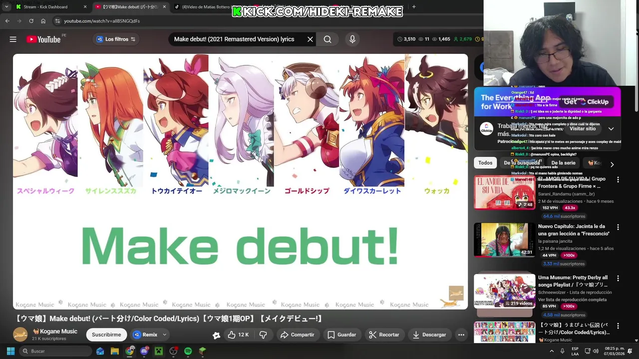Open 'Nuevo Capítulo: Jacinta le da' title
639x359 pixels.
pyautogui.click(x=574, y=230)
